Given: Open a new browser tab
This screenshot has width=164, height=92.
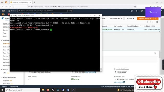Looking at the screenshot, I should (x=34, y=2).
